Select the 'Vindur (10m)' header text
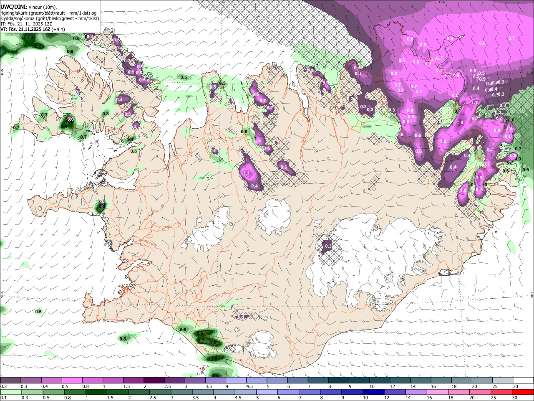 (43, 7)
